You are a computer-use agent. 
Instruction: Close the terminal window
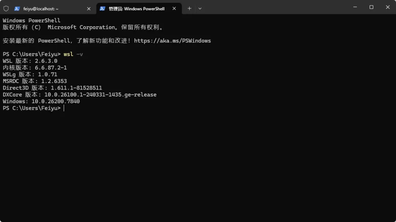(388, 7)
